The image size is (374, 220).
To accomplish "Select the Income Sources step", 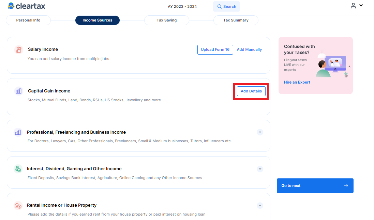I will 97,20.
